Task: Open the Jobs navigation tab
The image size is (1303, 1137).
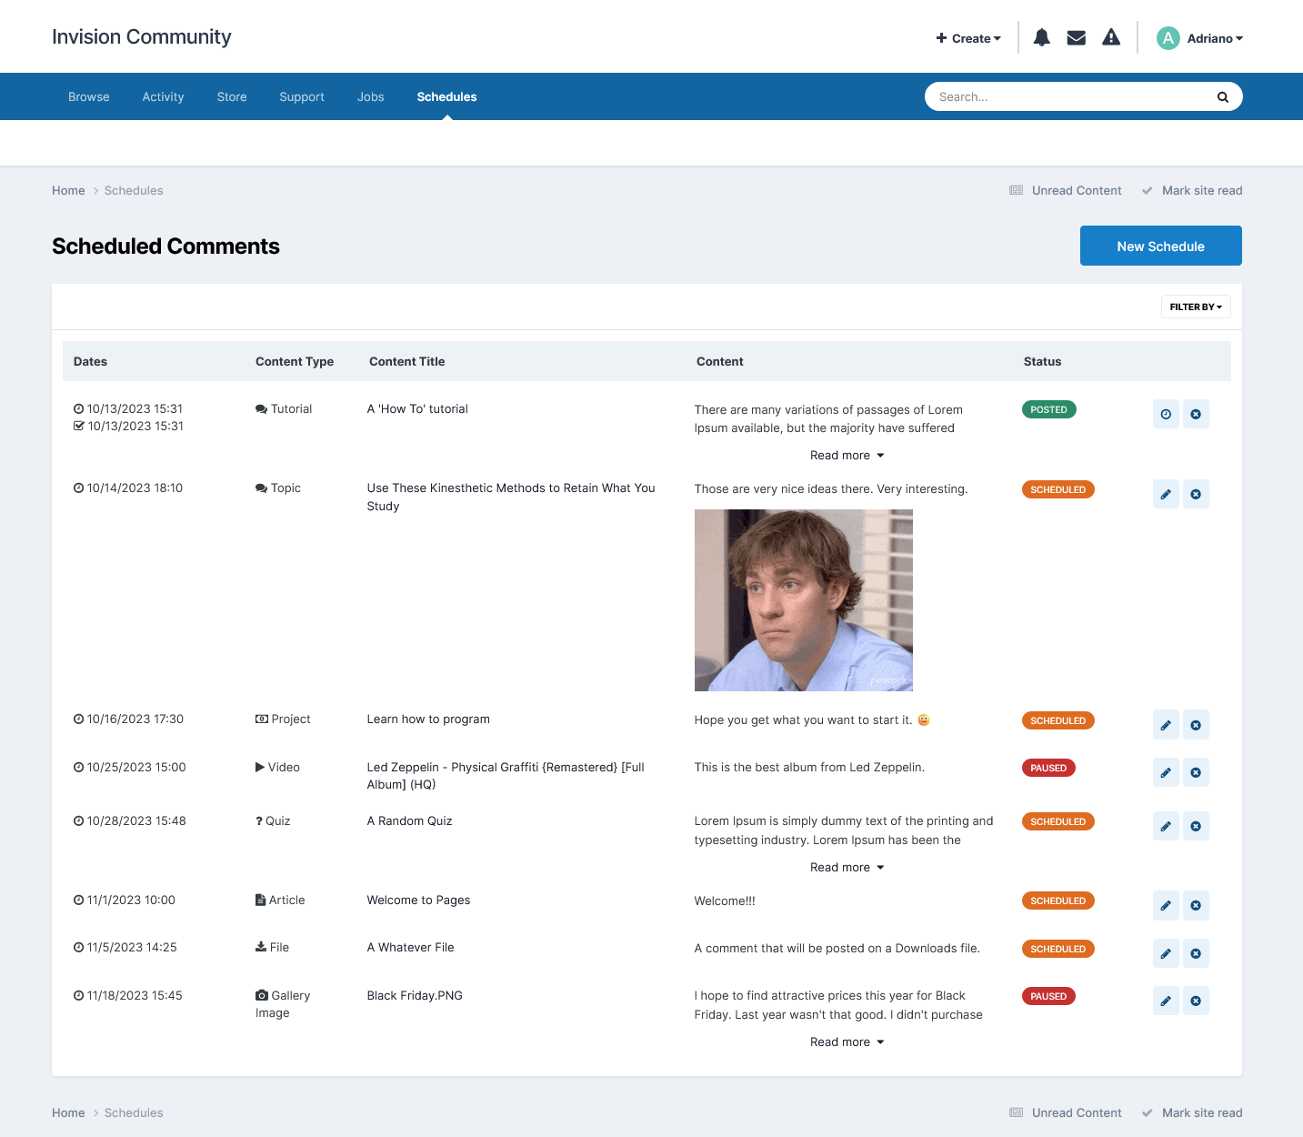Action: pyautogui.click(x=371, y=96)
